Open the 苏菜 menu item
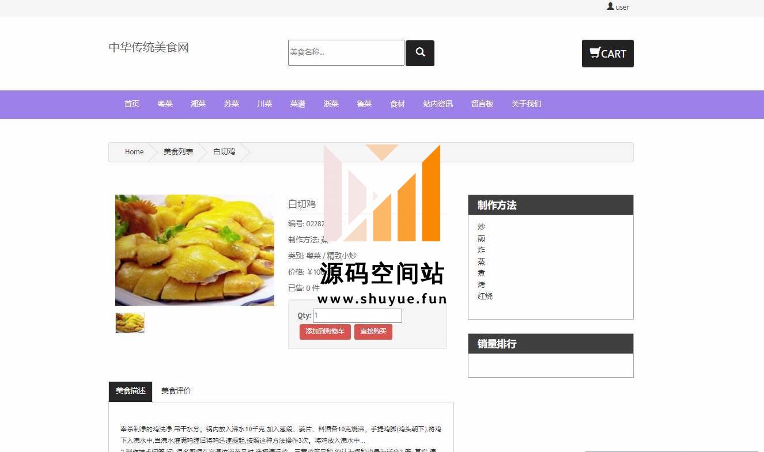This screenshot has width=764, height=452. [x=232, y=104]
